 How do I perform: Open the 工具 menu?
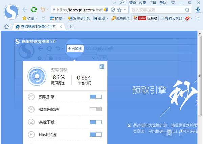coord(153,3)
